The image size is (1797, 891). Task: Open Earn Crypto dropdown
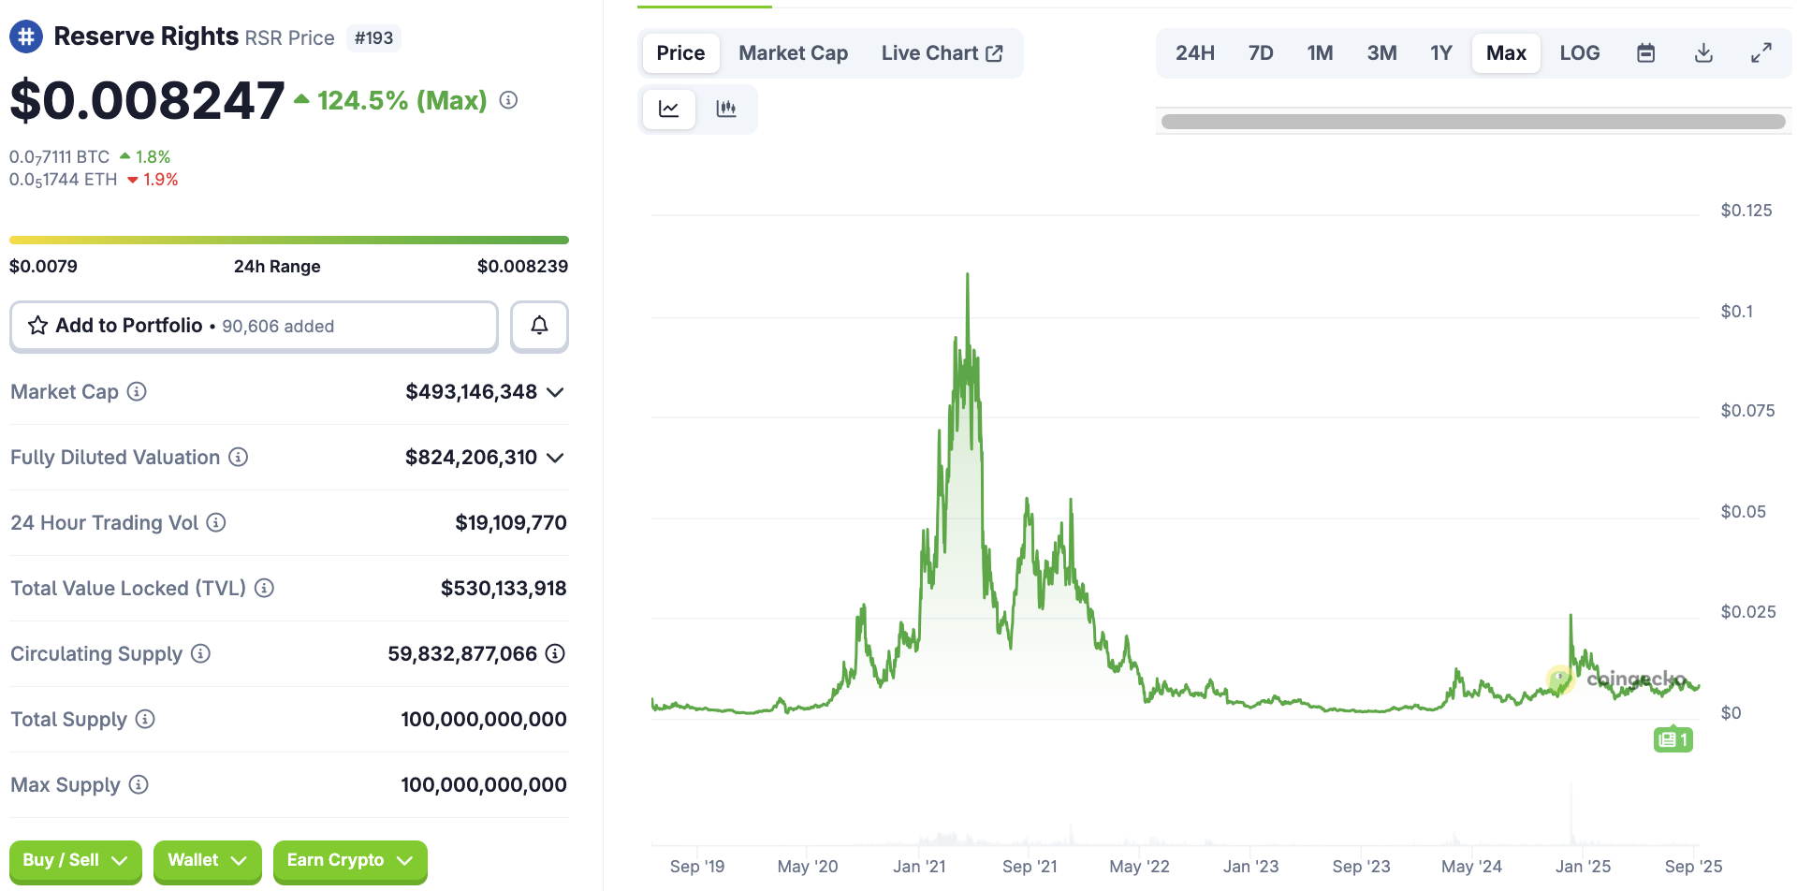(x=350, y=861)
